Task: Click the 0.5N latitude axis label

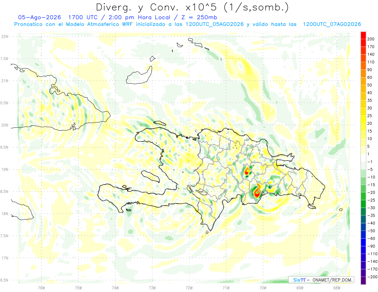Action: pyautogui.click(x=4, y=103)
